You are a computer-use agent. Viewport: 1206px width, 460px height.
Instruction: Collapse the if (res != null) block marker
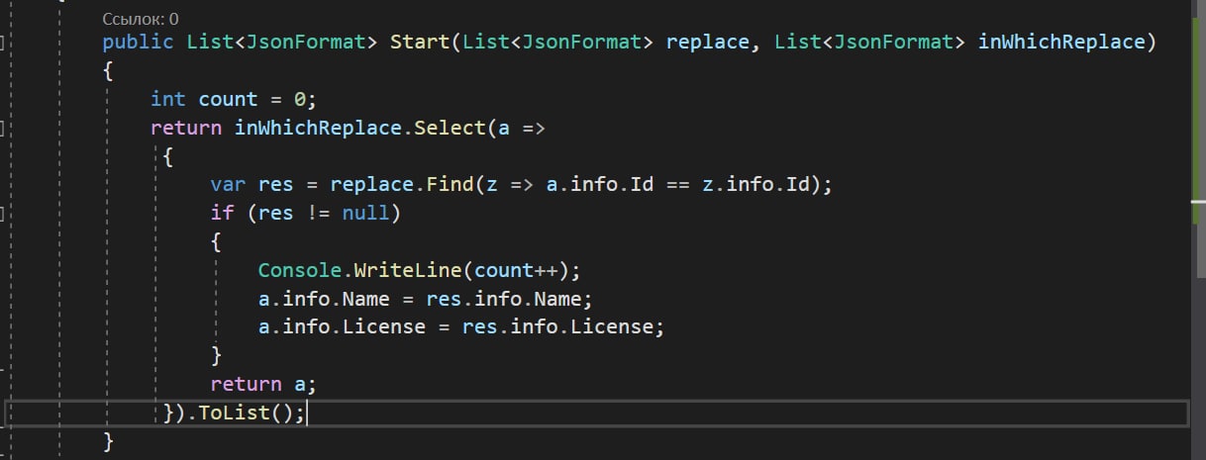[x=3, y=213]
